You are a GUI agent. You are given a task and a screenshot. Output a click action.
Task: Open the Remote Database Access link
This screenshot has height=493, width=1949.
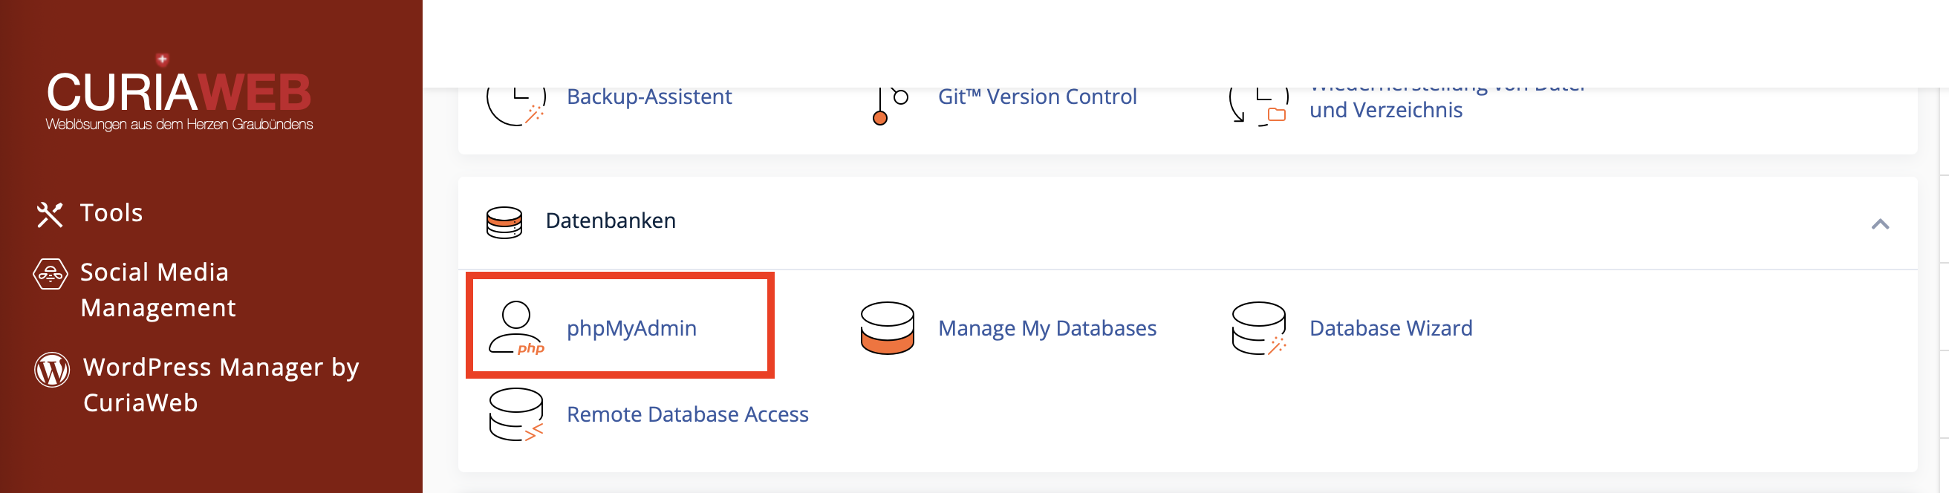(688, 414)
